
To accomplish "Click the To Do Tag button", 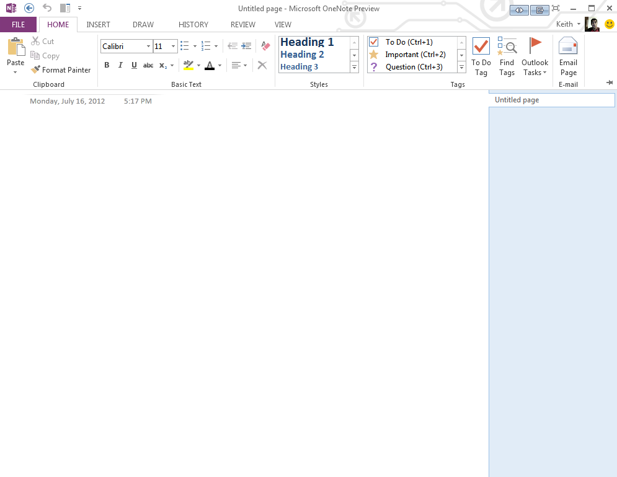I will pyautogui.click(x=481, y=56).
